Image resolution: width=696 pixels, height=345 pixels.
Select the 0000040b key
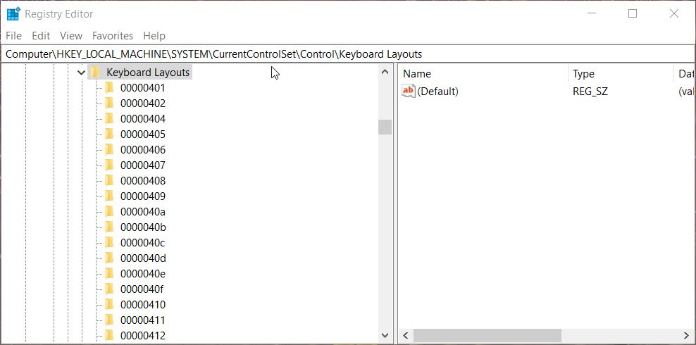pos(143,227)
